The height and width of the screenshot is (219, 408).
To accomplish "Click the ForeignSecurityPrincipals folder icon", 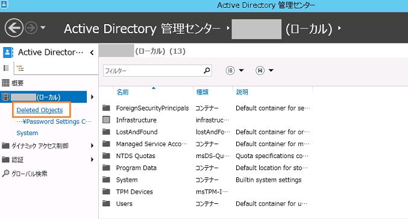I will tap(106, 108).
